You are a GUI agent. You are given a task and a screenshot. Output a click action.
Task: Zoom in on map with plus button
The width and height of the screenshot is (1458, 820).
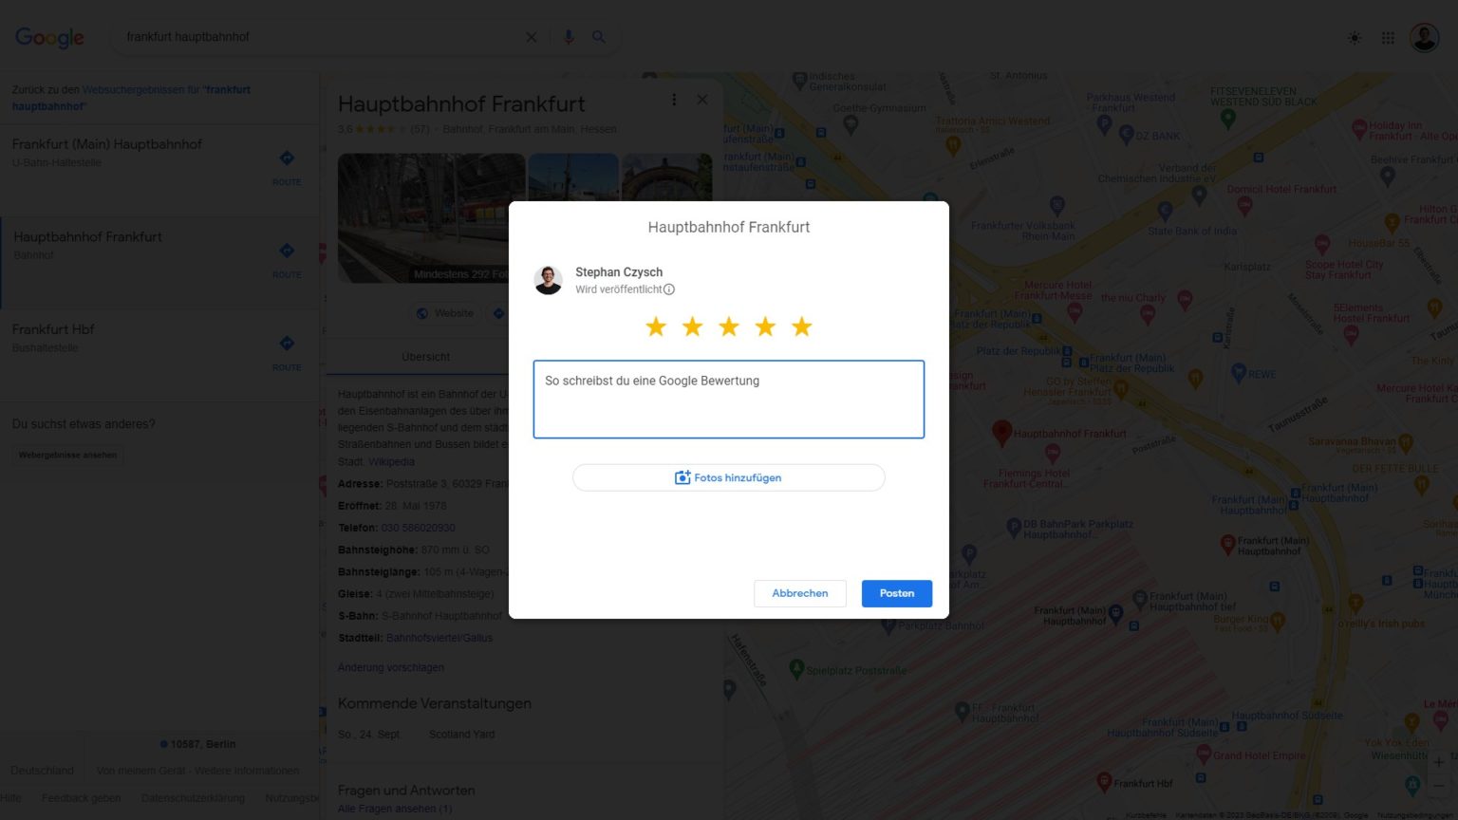(1439, 762)
